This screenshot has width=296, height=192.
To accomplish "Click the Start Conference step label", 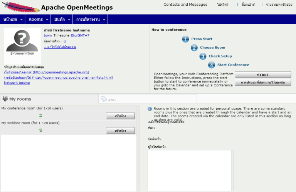I will [233, 65].
